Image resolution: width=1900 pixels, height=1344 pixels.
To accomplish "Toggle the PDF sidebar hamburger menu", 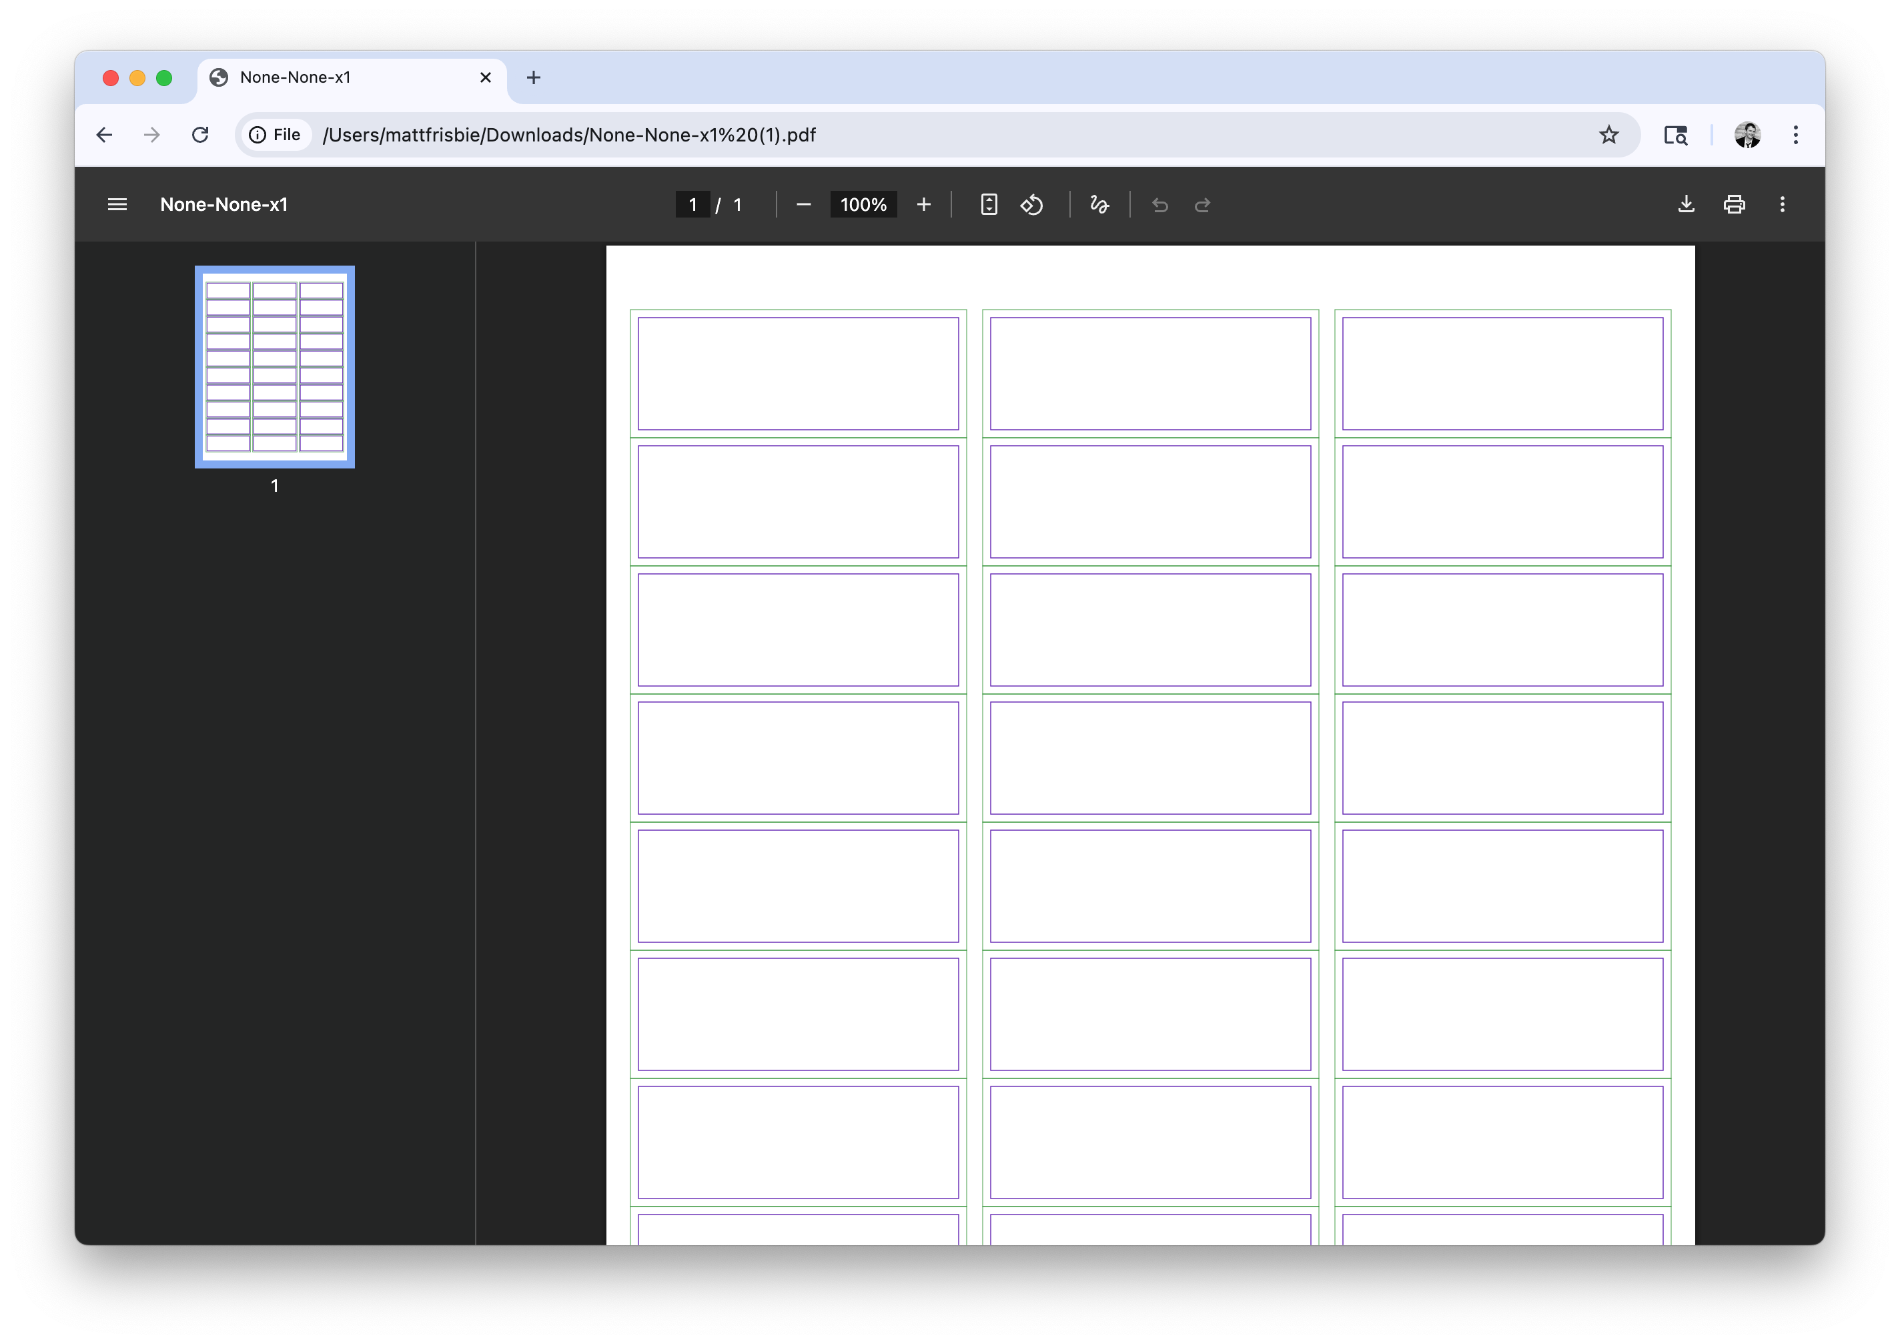I will [117, 204].
